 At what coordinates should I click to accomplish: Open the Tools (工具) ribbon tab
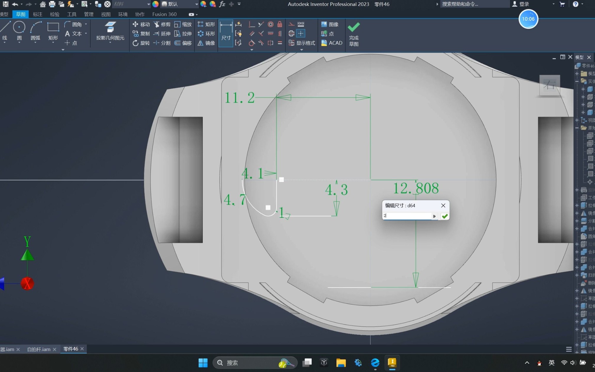72,14
